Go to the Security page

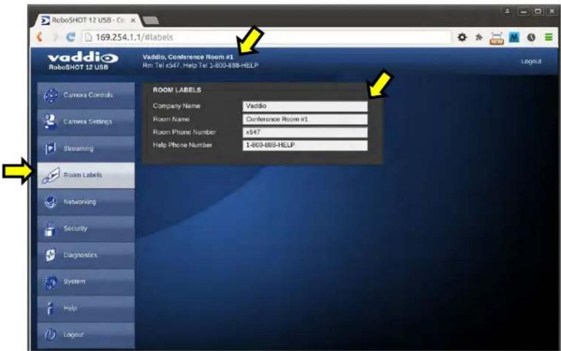click(x=86, y=229)
